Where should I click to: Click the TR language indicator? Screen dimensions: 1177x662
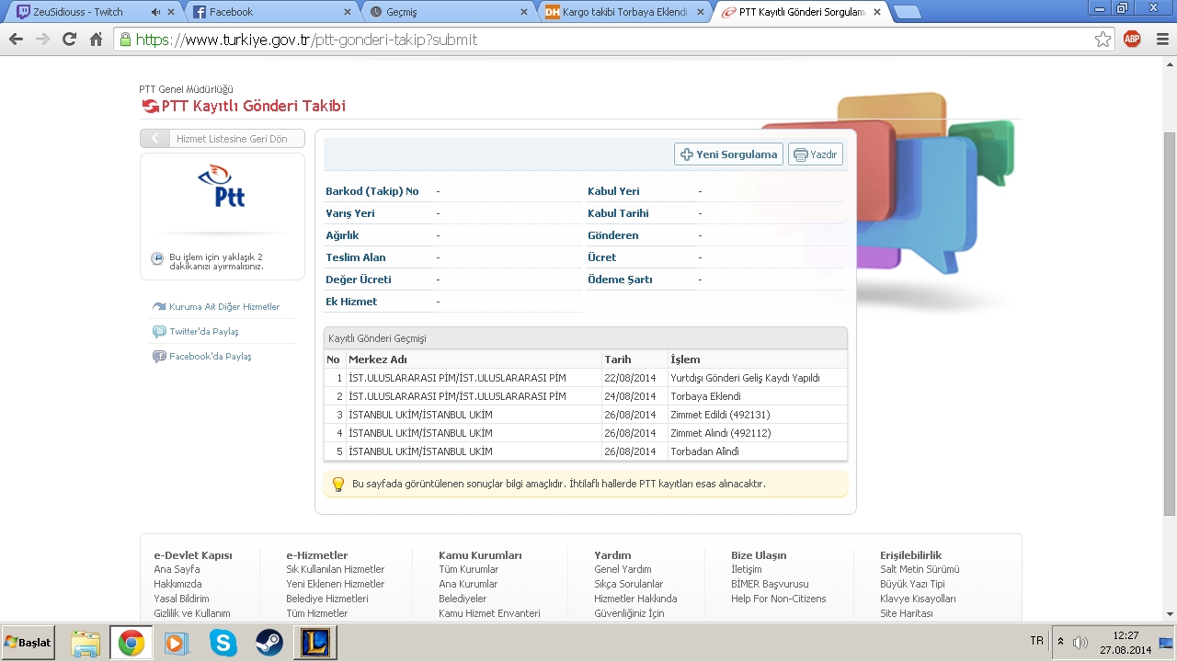click(x=1037, y=641)
